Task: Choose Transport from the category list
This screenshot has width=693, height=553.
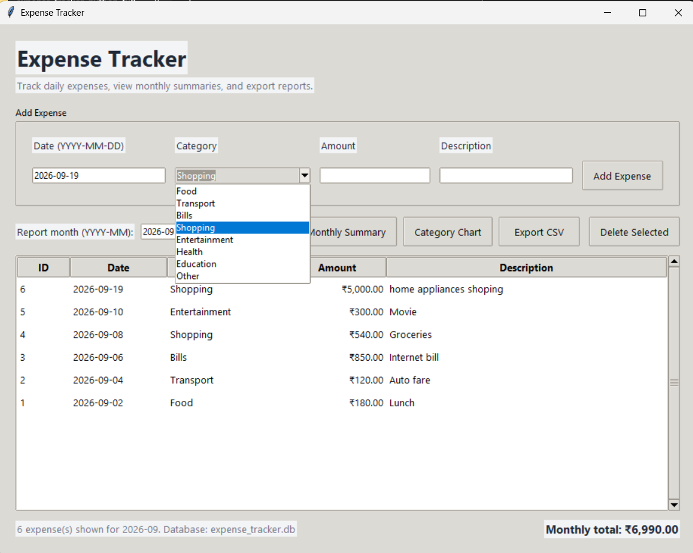Action: (x=242, y=204)
